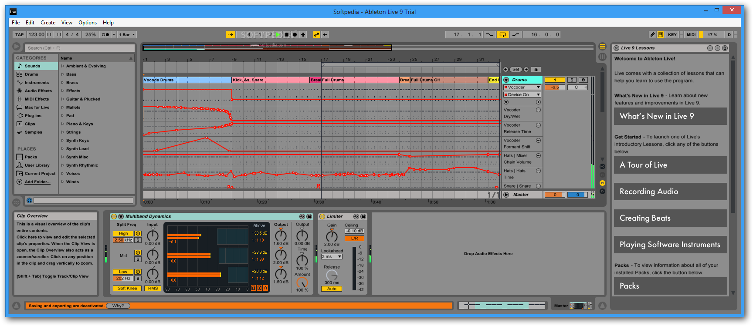Screen dimensions: 753x326
Task: Expand the Piano & Keys folder
Action: (x=63, y=124)
